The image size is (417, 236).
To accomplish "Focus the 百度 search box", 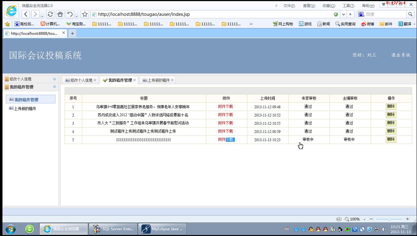I will (x=385, y=14).
